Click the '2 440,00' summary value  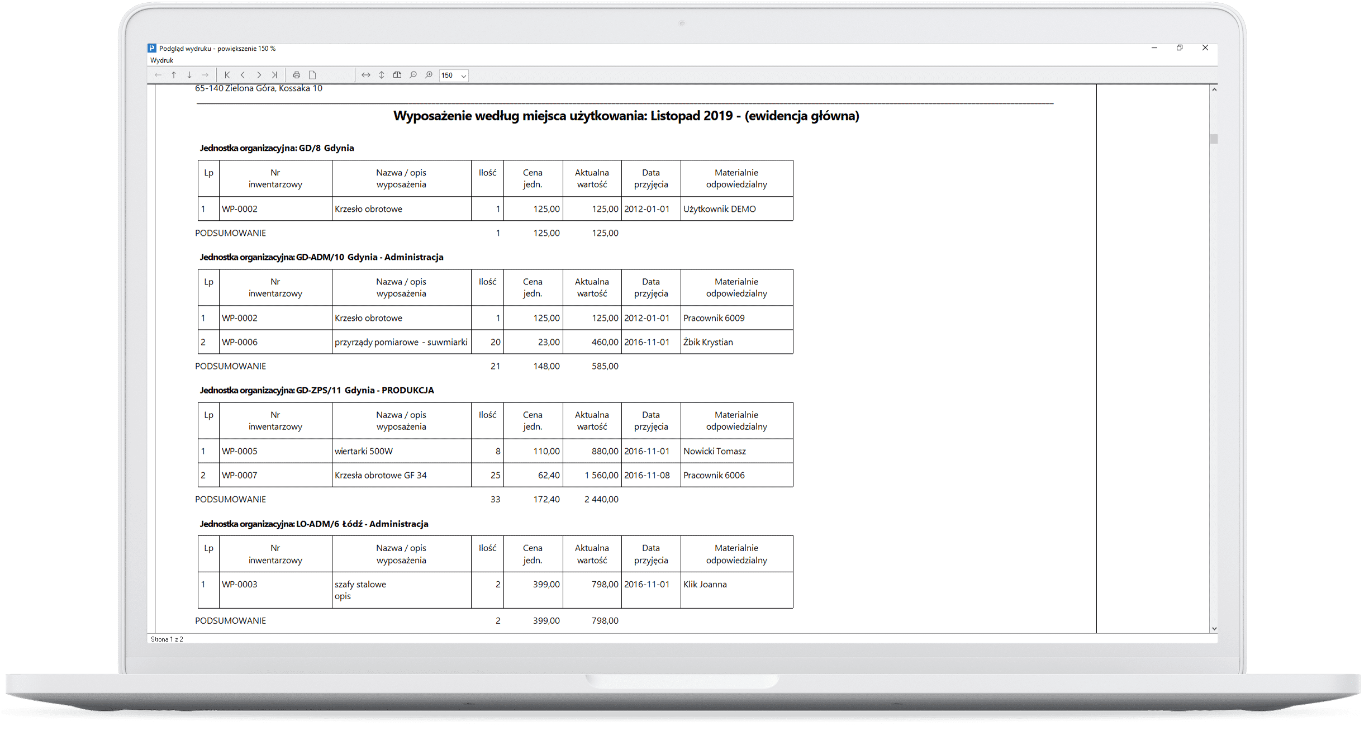602,499
